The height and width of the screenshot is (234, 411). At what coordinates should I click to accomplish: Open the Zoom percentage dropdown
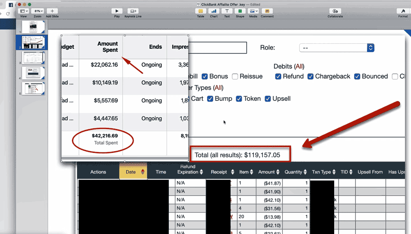[x=38, y=11]
